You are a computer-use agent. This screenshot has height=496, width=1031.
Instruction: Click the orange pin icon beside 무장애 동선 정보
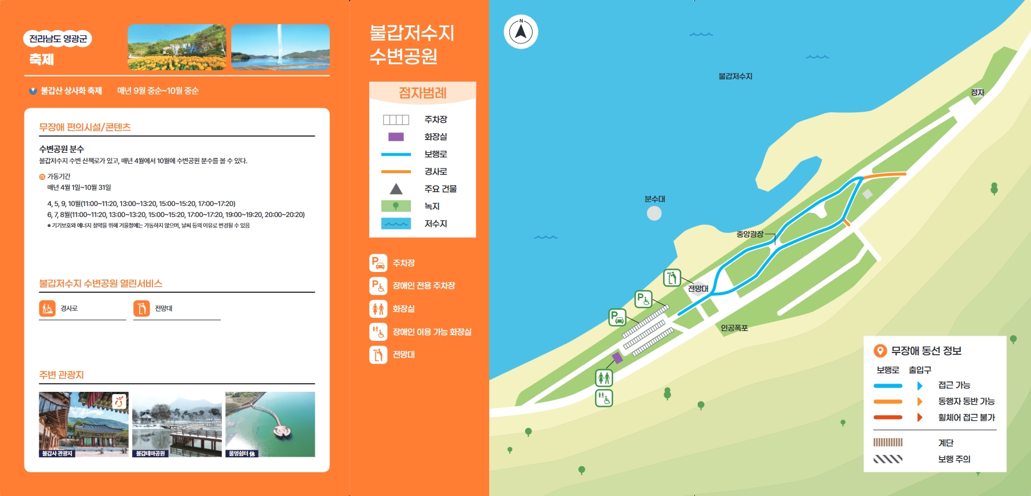click(880, 351)
